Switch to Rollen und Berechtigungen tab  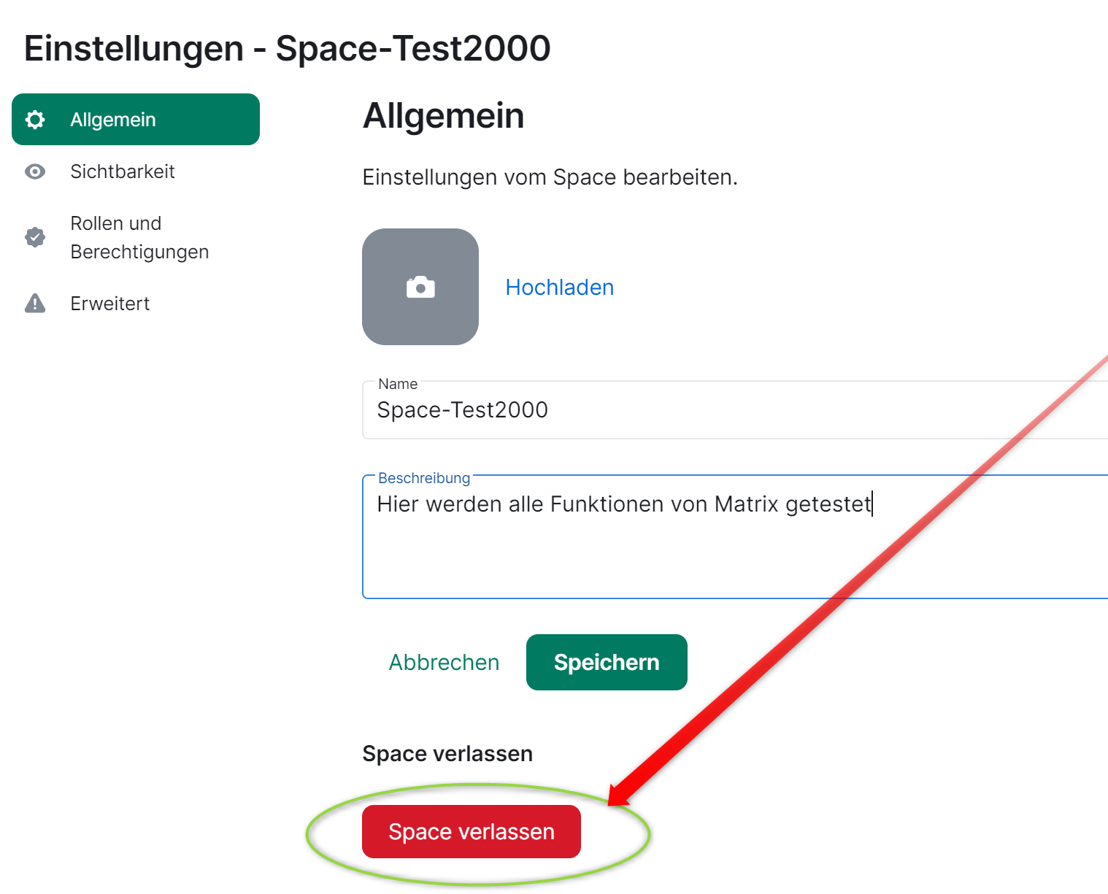click(139, 237)
